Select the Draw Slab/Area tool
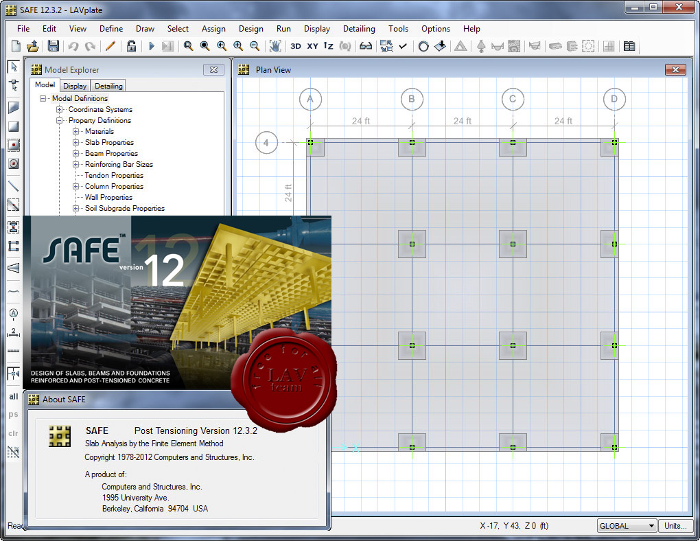The width and height of the screenshot is (700, 541). 14,108
